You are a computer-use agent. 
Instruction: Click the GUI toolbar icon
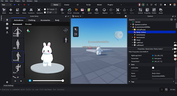[x=82, y=10]
